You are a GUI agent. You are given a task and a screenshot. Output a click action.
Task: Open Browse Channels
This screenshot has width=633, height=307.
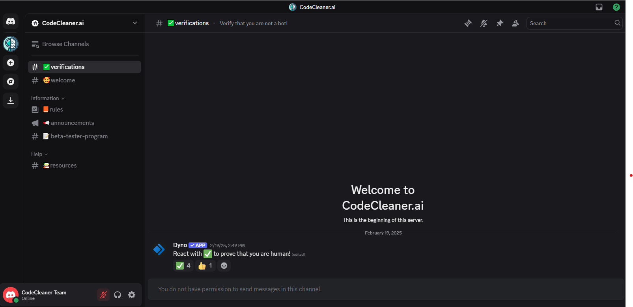[x=85, y=44]
